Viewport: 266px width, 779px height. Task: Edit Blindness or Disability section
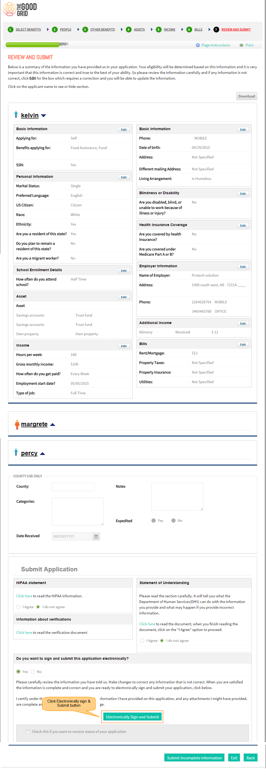243,194
